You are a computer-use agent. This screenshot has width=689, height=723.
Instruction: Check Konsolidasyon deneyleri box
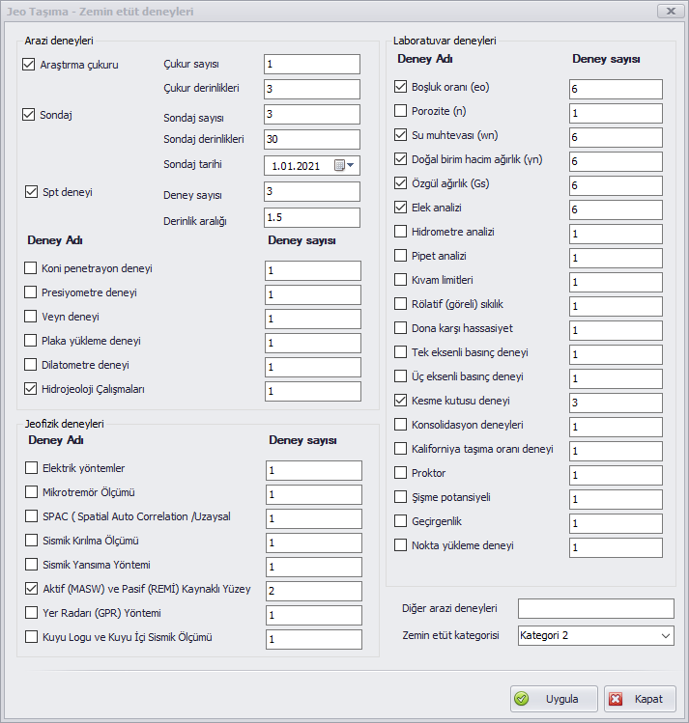click(401, 424)
